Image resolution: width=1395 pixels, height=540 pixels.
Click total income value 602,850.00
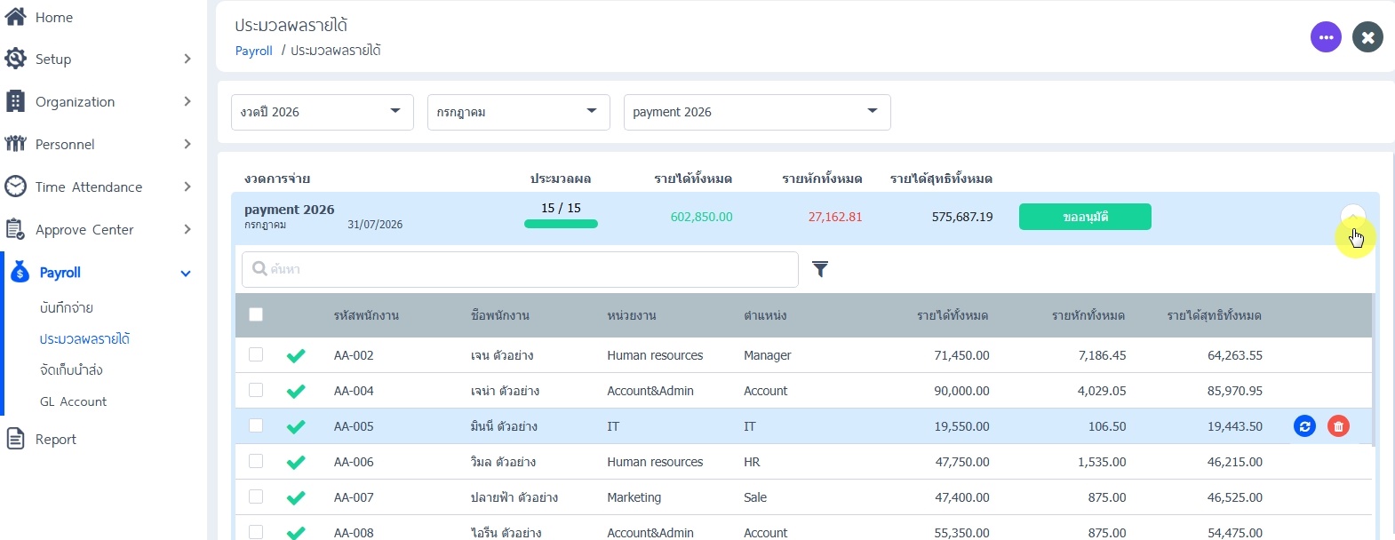click(702, 217)
